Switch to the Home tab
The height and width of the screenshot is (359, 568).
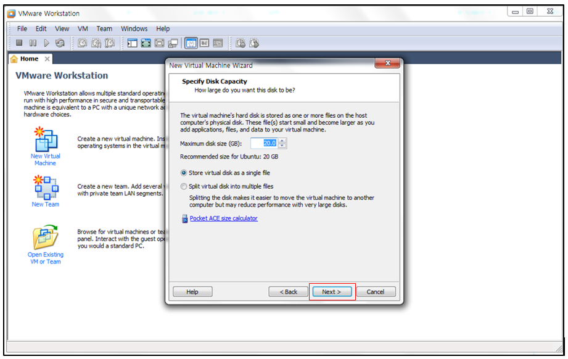(30, 59)
